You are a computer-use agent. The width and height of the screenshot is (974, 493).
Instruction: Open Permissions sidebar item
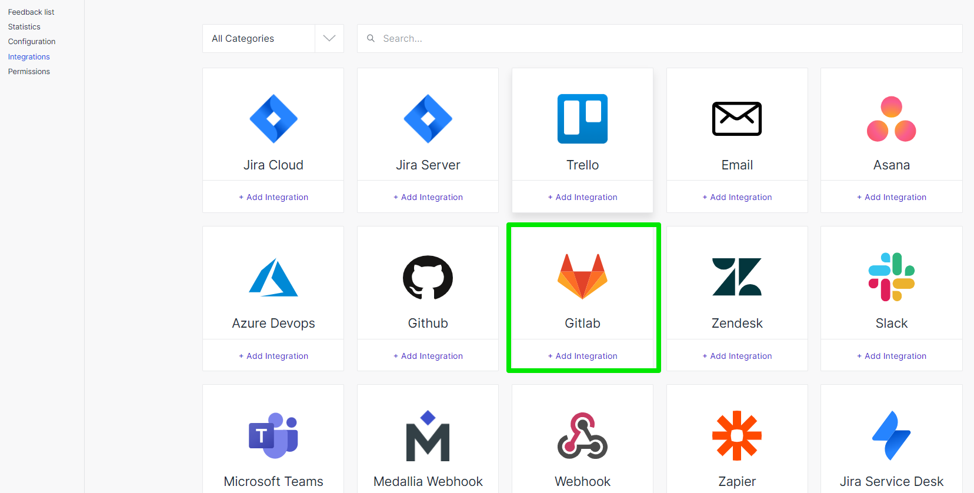29,71
